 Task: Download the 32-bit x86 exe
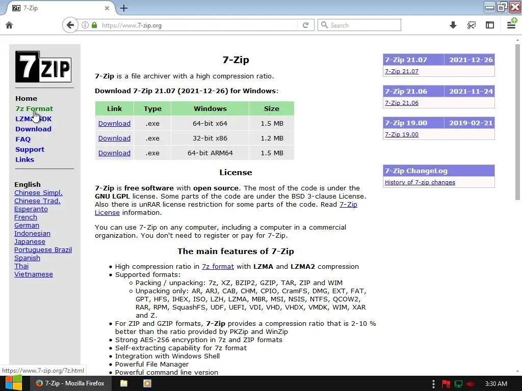pyautogui.click(x=114, y=138)
